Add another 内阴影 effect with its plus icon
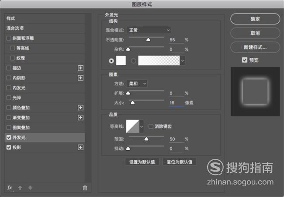Image resolution: width=284 pixels, height=197 pixels. coord(80,78)
